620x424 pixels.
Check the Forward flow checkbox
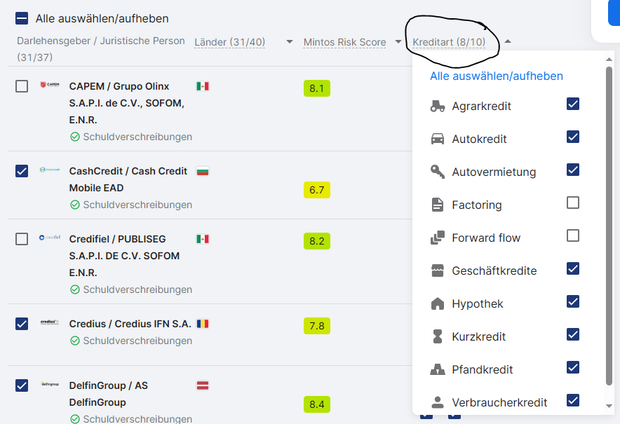click(573, 235)
